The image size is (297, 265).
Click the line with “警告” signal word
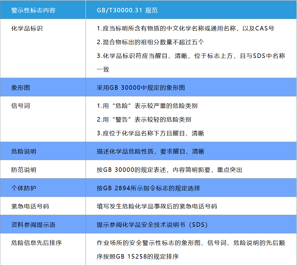pyautogui.click(x=144, y=119)
